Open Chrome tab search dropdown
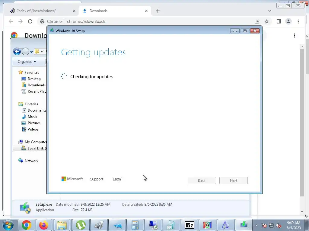The width and height of the screenshot is (309, 231). [270, 11]
